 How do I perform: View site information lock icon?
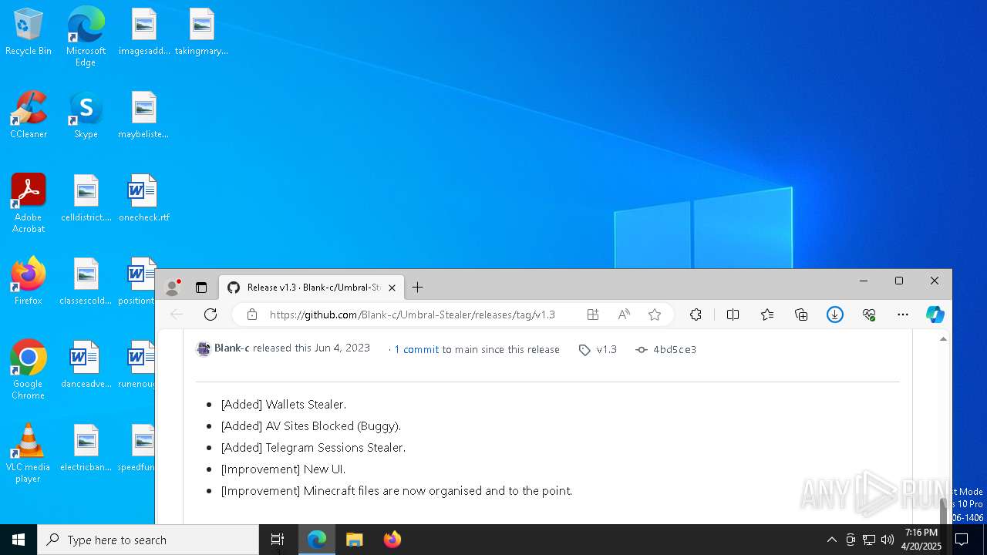click(x=251, y=314)
